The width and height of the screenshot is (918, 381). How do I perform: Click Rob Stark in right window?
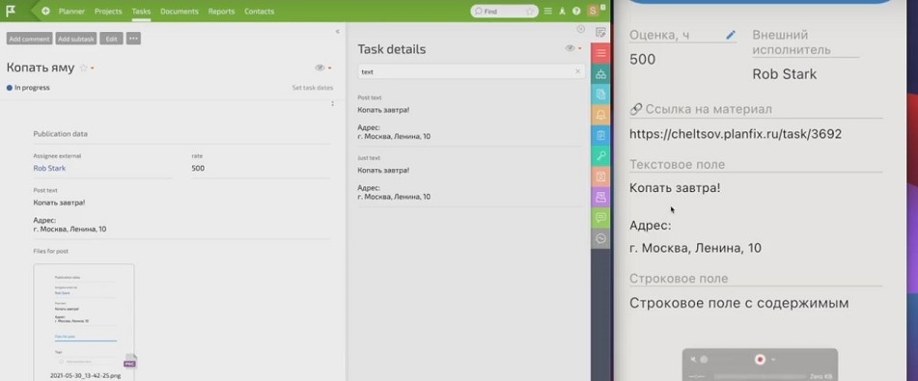tap(784, 74)
